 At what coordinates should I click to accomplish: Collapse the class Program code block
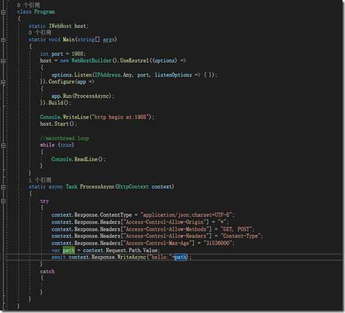click(3, 12)
